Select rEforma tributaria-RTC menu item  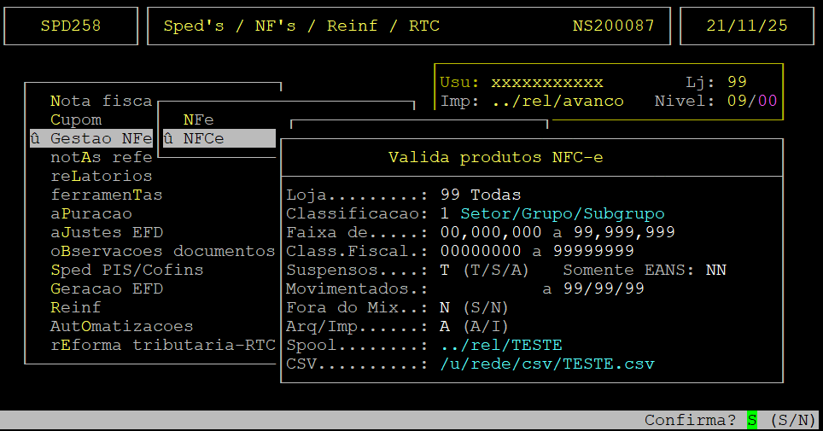pyautogui.click(x=162, y=345)
